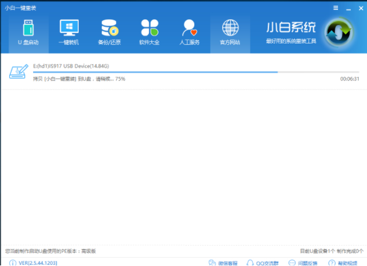Click the 小白系统 brand title

pos(290,27)
